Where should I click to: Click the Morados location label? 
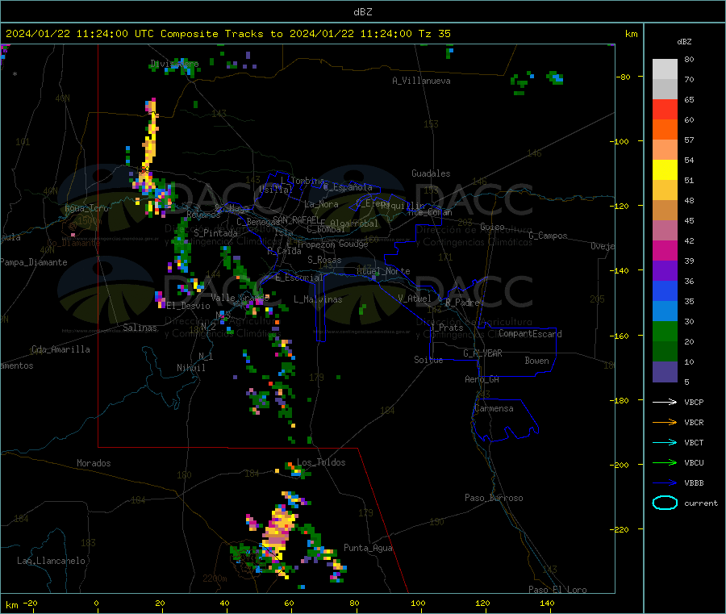tap(94, 463)
